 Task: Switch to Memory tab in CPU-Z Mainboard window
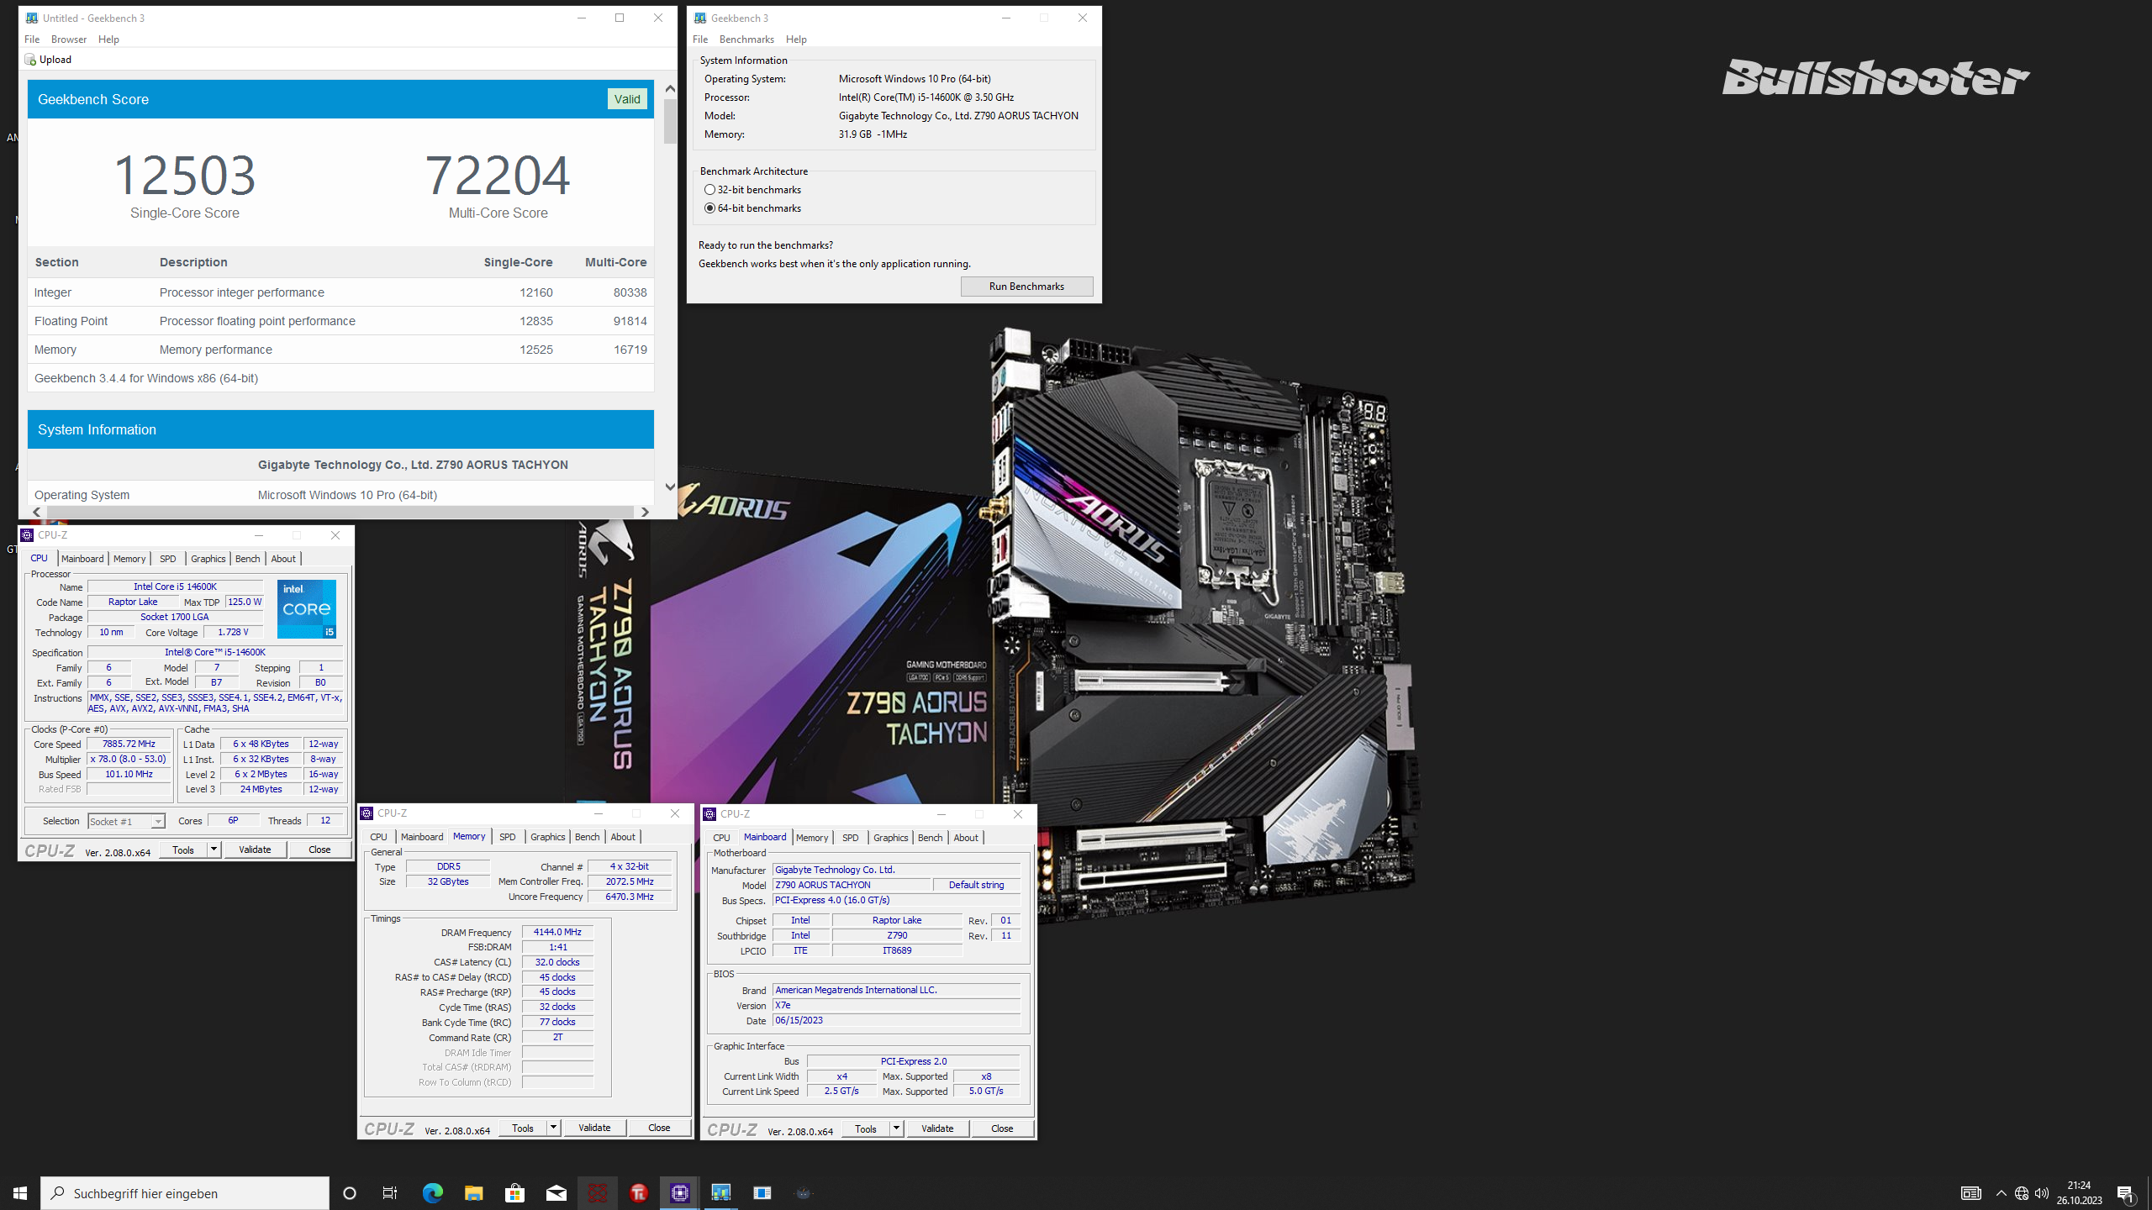pyautogui.click(x=812, y=838)
